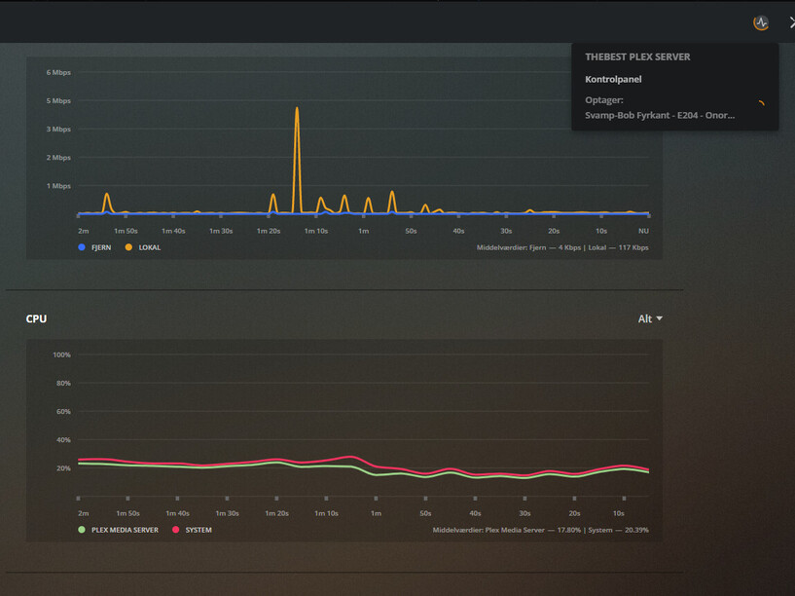795x596 pixels.
Task: Click the 10s label on CPU chart
Action: 619,513
